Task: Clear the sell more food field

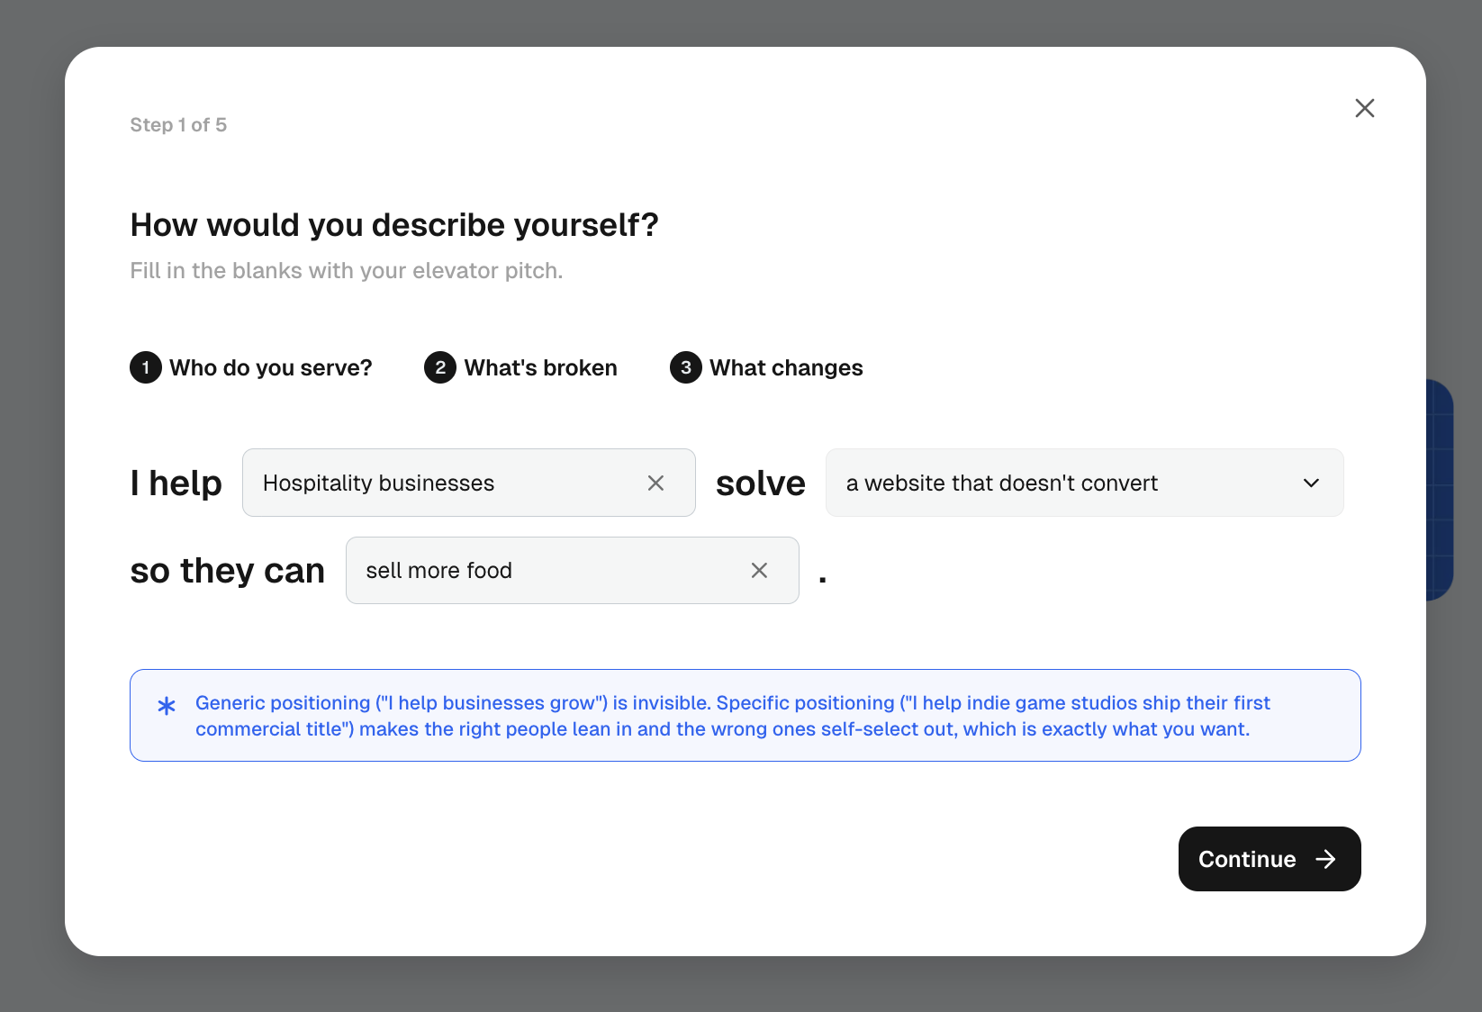Action: pos(759,571)
